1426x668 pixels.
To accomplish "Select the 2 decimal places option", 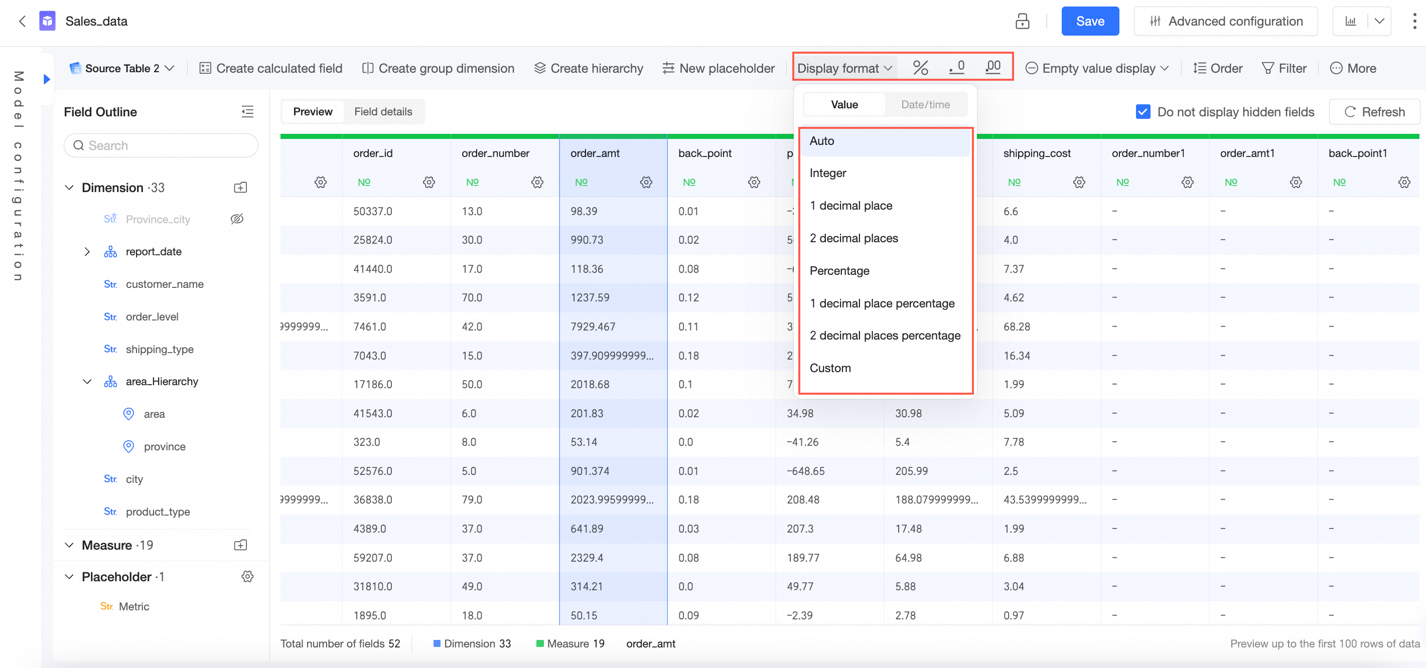I will (x=853, y=238).
